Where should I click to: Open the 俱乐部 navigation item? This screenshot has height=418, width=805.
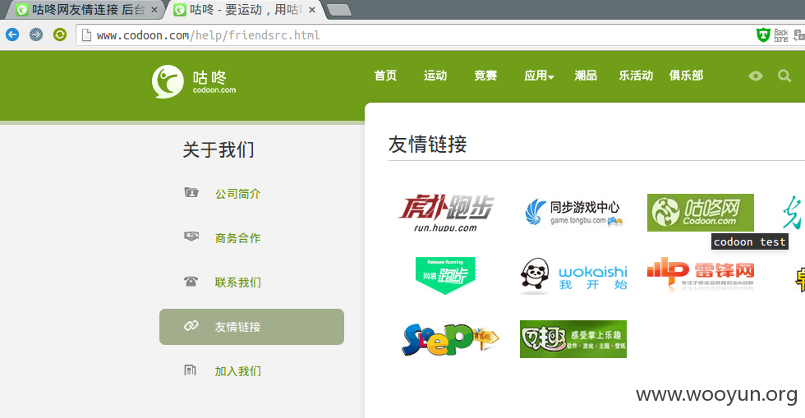[686, 76]
